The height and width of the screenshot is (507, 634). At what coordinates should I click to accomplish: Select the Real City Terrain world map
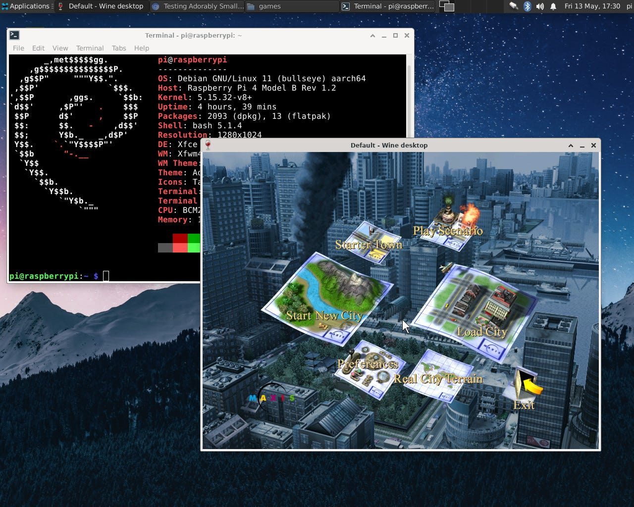point(438,375)
